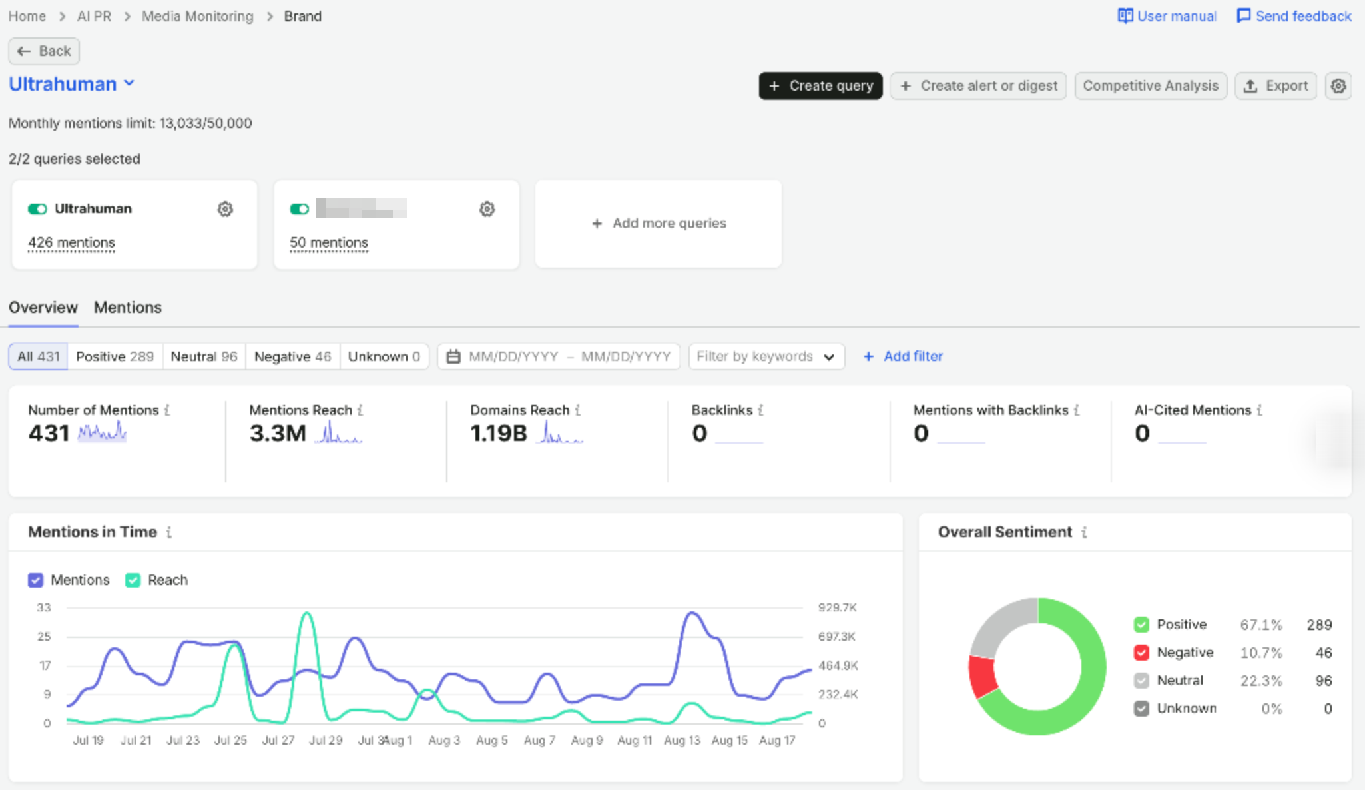Click Create alert or digest button

(978, 86)
